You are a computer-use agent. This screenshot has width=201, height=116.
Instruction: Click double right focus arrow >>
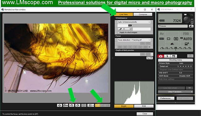click(x=140, y=47)
